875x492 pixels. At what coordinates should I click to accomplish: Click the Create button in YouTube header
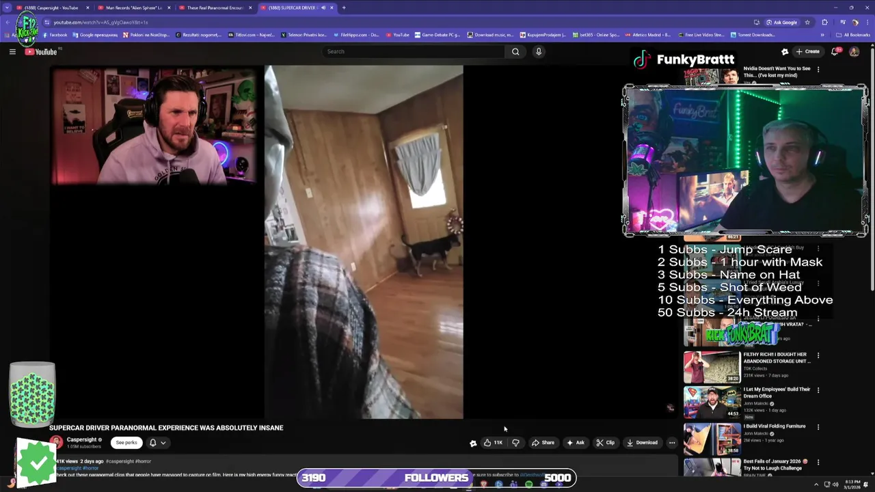click(x=807, y=52)
